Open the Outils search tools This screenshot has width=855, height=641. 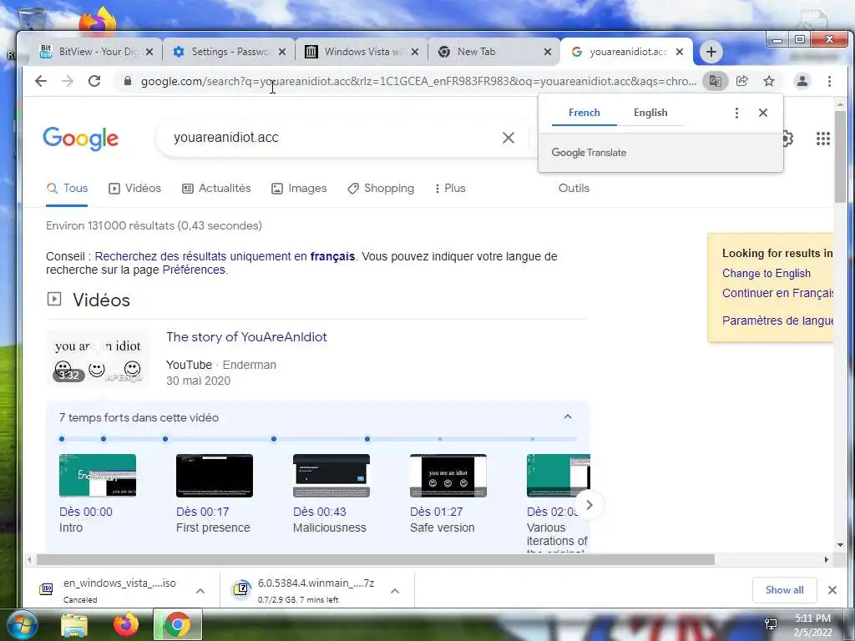tap(574, 188)
